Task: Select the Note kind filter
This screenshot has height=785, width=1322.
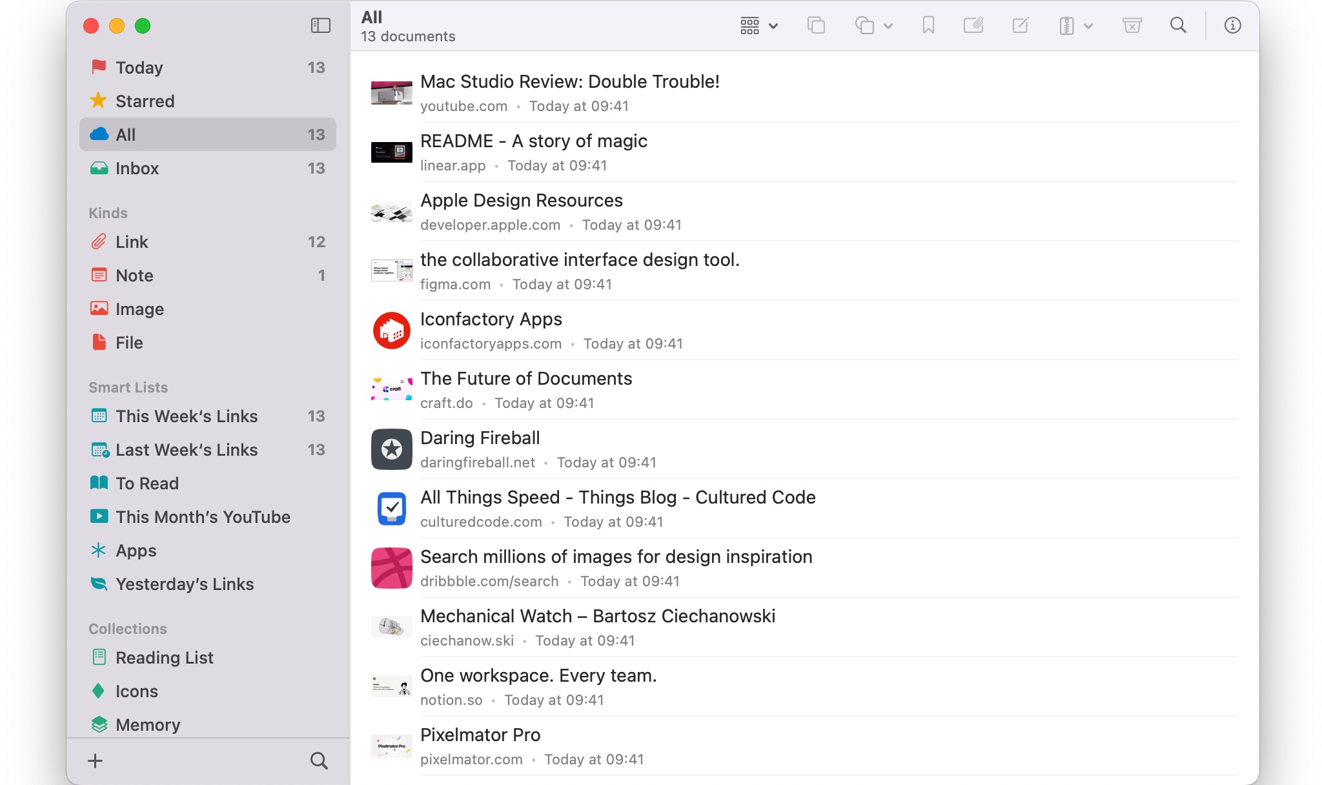Action: [134, 275]
